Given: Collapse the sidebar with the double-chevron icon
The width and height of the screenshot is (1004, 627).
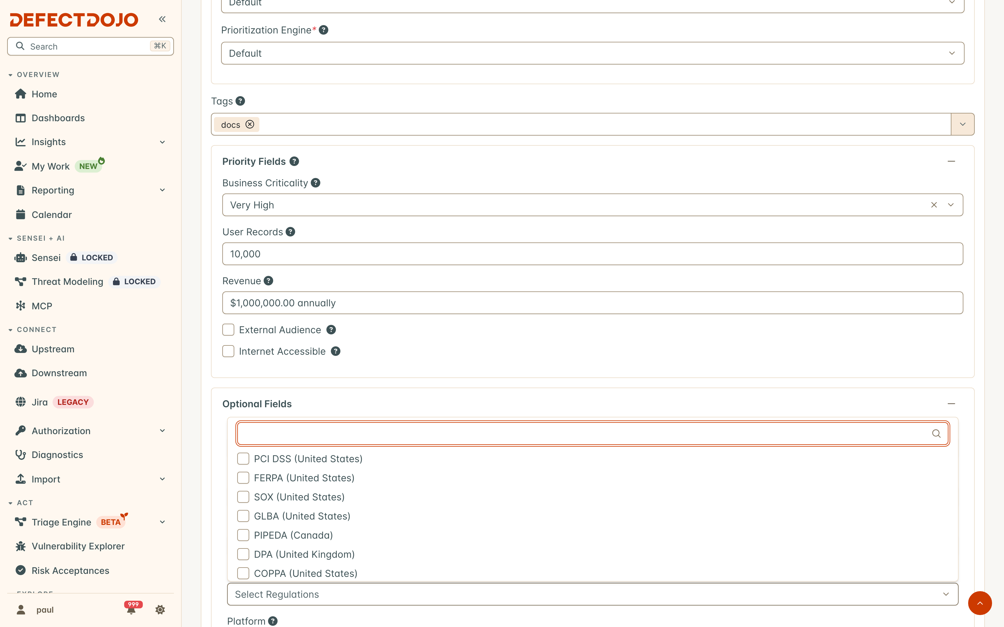Looking at the screenshot, I should tap(162, 19).
